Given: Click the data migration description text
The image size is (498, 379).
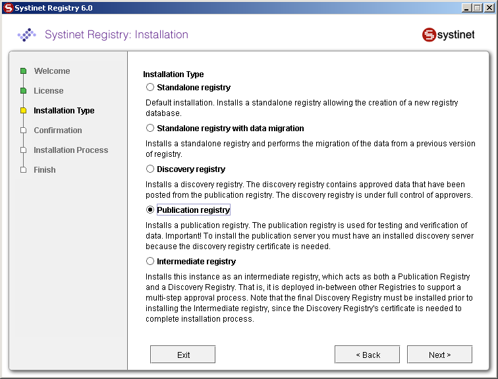Looking at the screenshot, I should pyautogui.click(x=310, y=149).
